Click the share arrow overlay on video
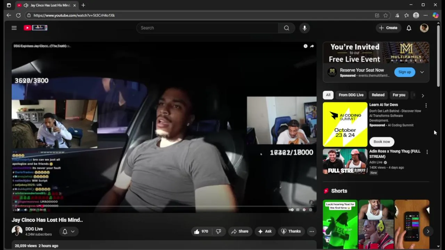 [312, 46]
